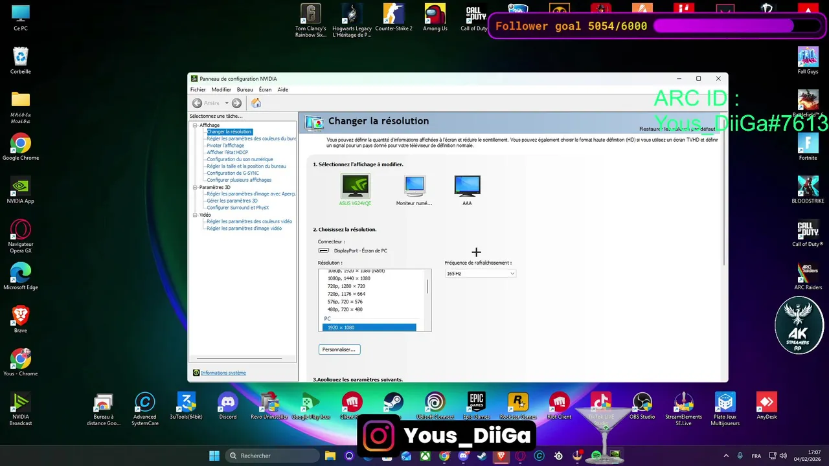Click the home icon in NVIDIA toolbar

point(256,103)
